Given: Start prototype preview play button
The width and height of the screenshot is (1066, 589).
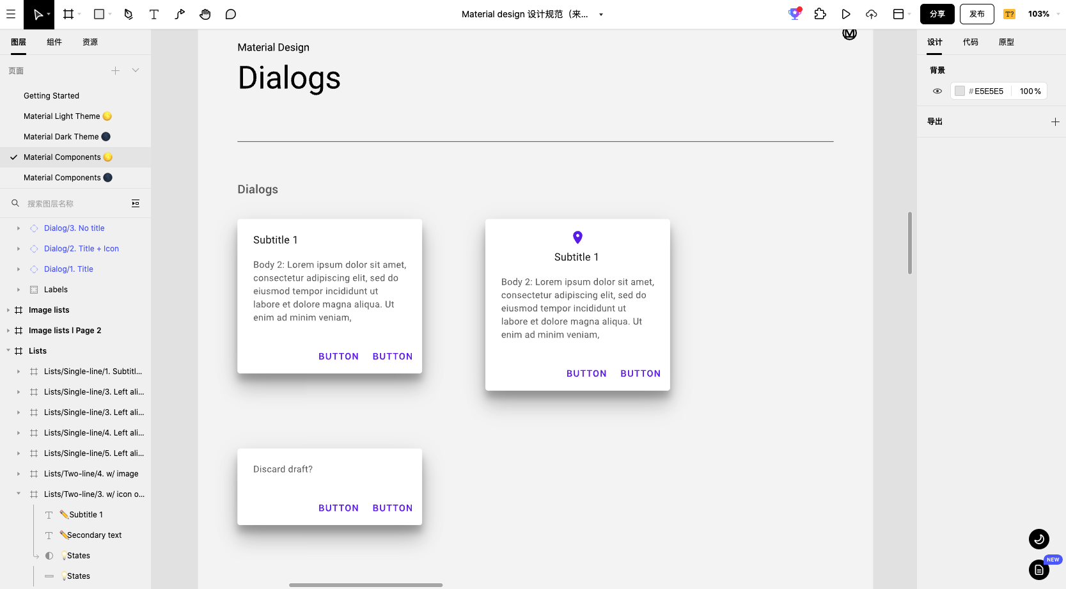Looking at the screenshot, I should point(846,14).
